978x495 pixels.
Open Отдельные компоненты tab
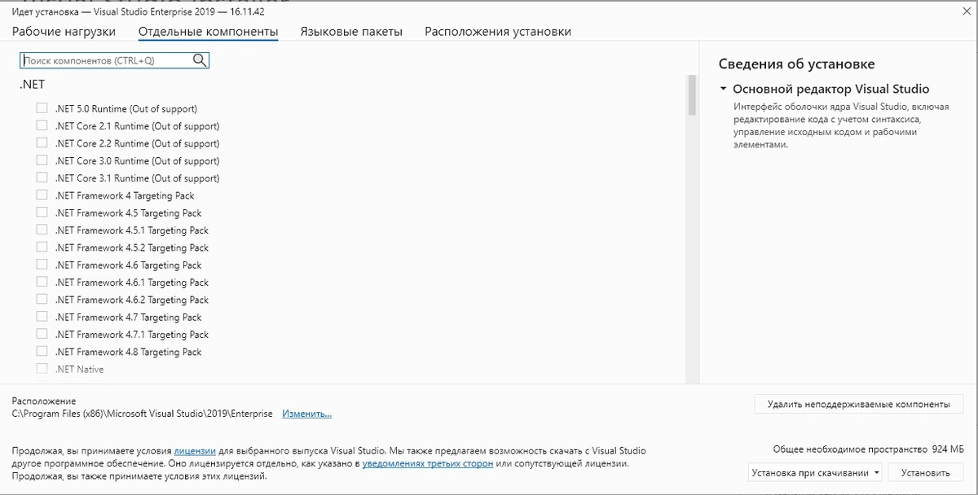[x=209, y=32]
